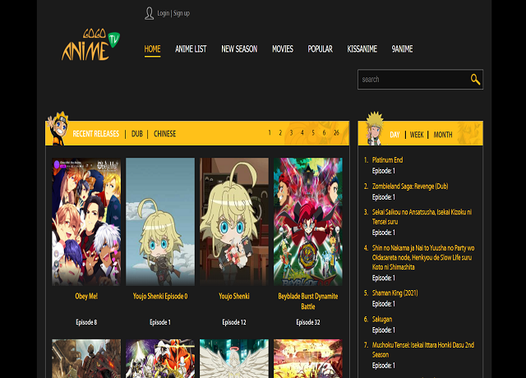
Task: Switch to the Dub releases tab
Action: (x=136, y=134)
